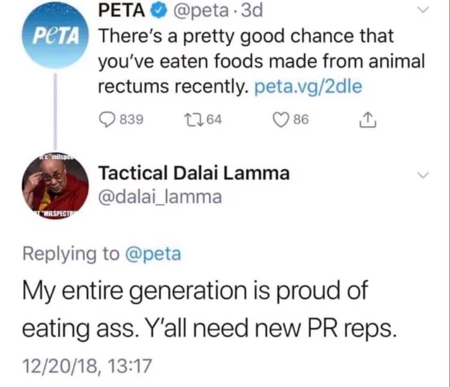
Task: Click PETA's blue verified badge
Action: (x=158, y=10)
